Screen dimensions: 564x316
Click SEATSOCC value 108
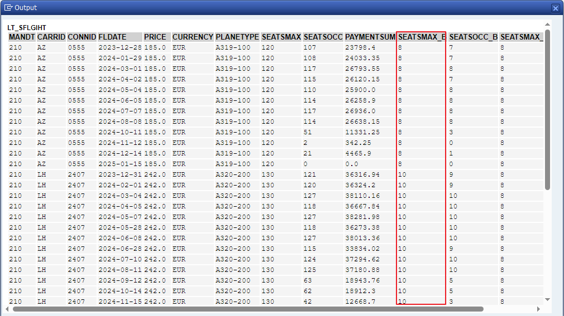(310, 58)
